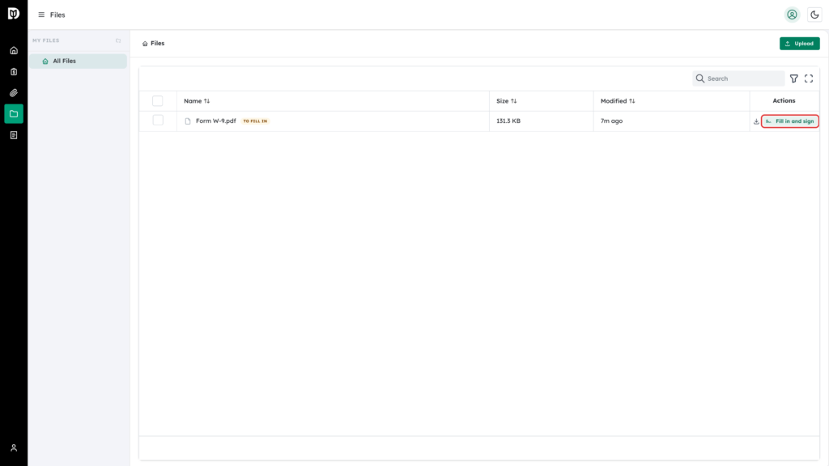
Task: Open the paperclip attachments sidebar icon
Action: [14, 93]
